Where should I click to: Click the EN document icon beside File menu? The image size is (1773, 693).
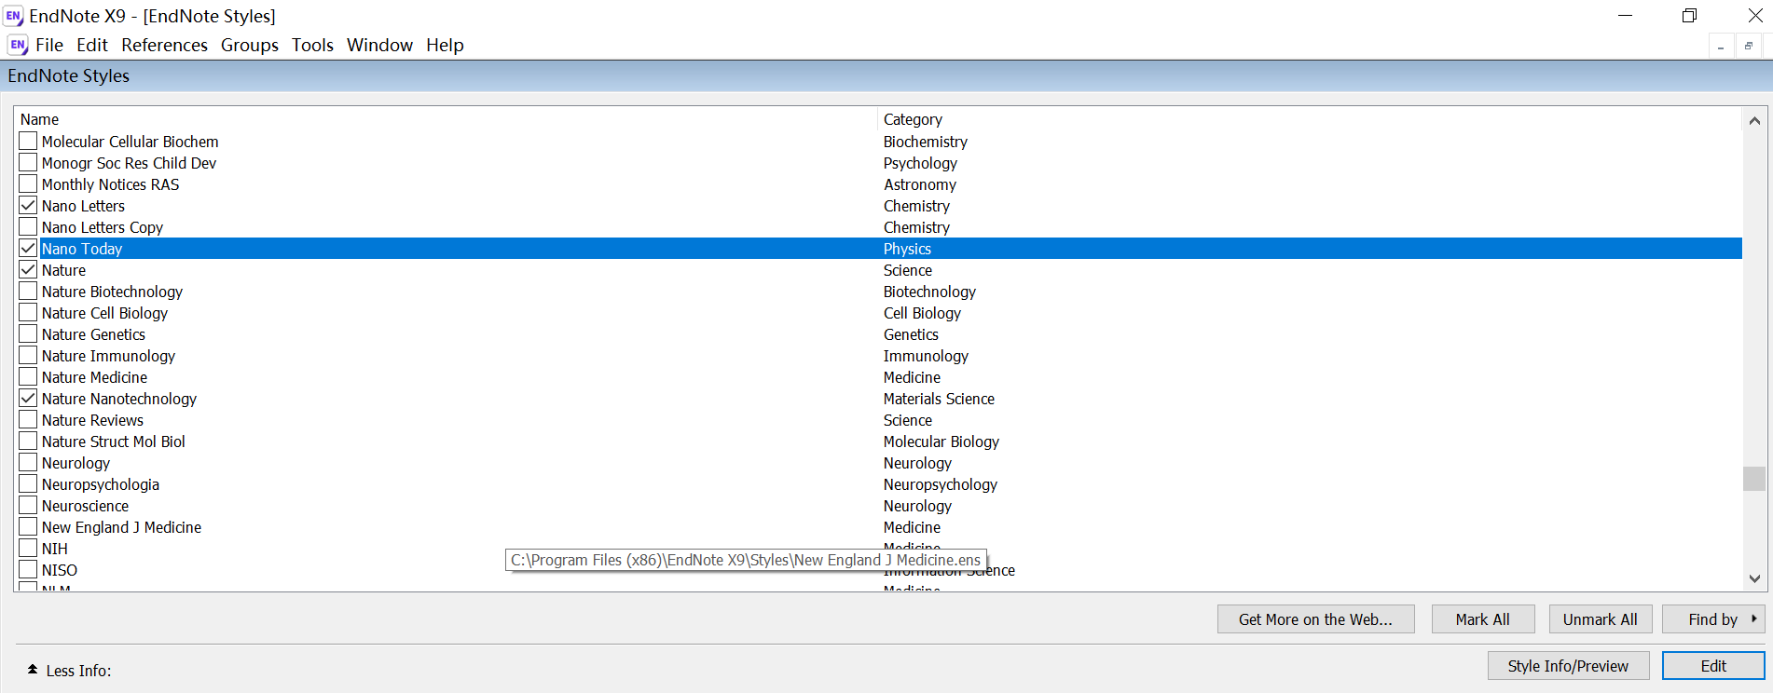(18, 45)
